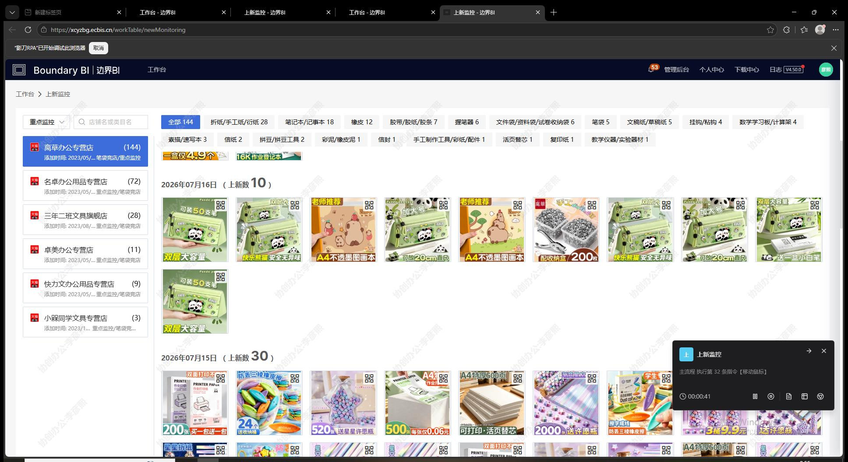Click the Boundary BI logo icon
The height and width of the screenshot is (462, 848).
(x=19, y=70)
